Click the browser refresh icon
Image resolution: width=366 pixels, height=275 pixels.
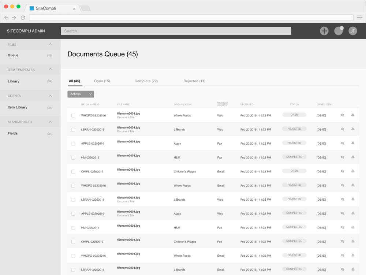tap(23, 17)
